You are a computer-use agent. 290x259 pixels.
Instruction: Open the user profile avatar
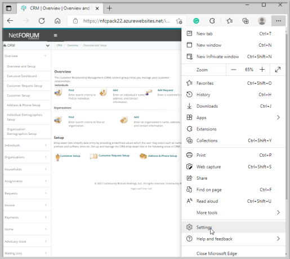262,21
